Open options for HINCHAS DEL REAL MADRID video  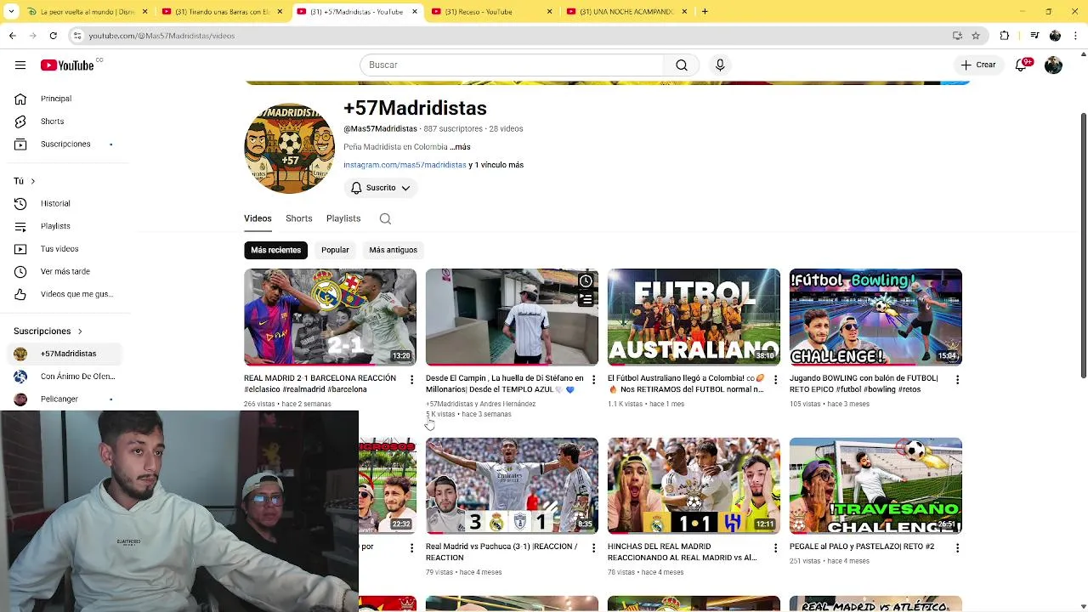coord(775,548)
